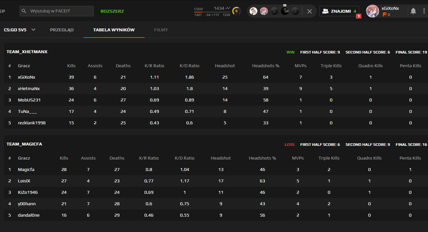Image resolution: width=428 pixels, height=232 pixels.
Task: Click the third empty party slot
Action: pos(274,11)
